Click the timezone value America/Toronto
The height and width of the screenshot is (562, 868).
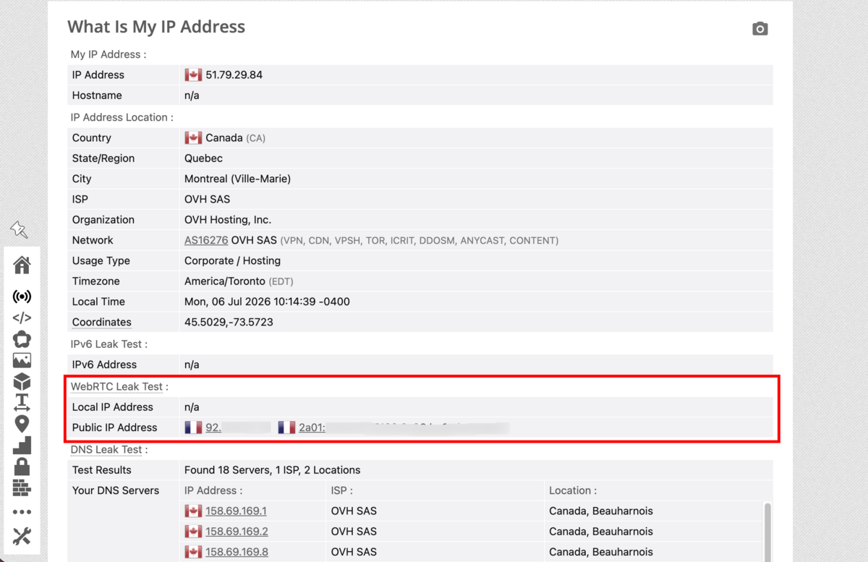coord(225,281)
